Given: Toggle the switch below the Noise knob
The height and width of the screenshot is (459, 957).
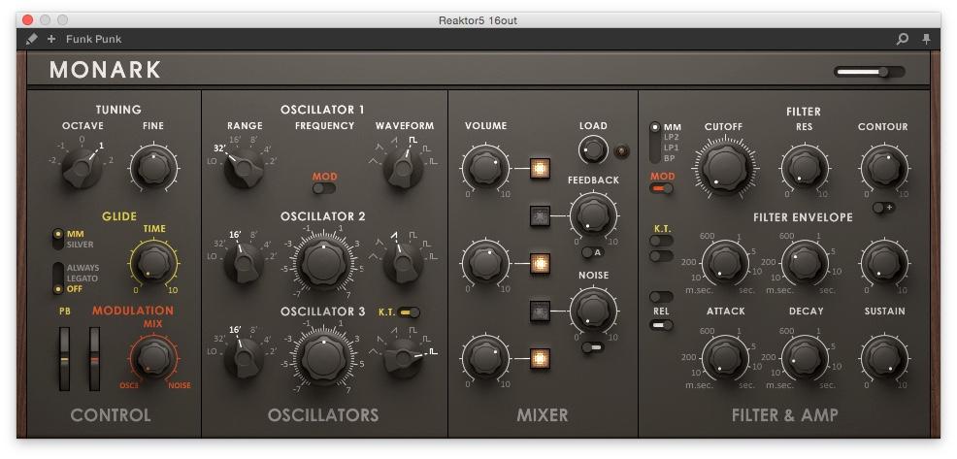Looking at the screenshot, I should [593, 347].
